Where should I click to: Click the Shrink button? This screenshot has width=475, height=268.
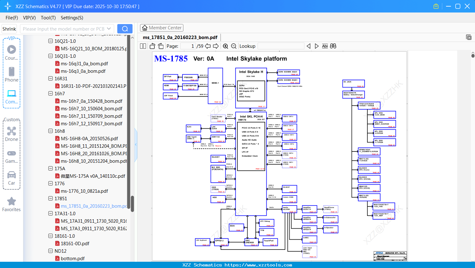tap(9, 29)
